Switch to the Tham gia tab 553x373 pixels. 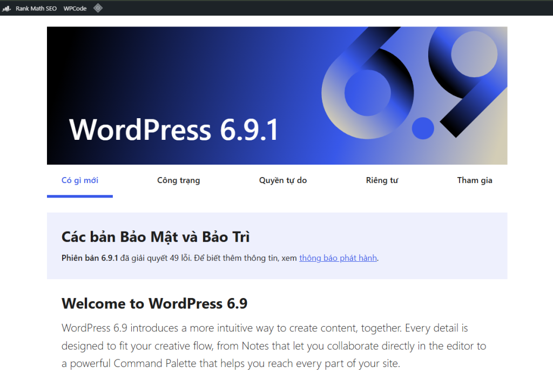(475, 180)
